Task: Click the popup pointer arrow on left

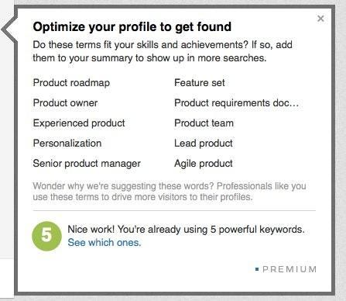Action: click(9, 29)
